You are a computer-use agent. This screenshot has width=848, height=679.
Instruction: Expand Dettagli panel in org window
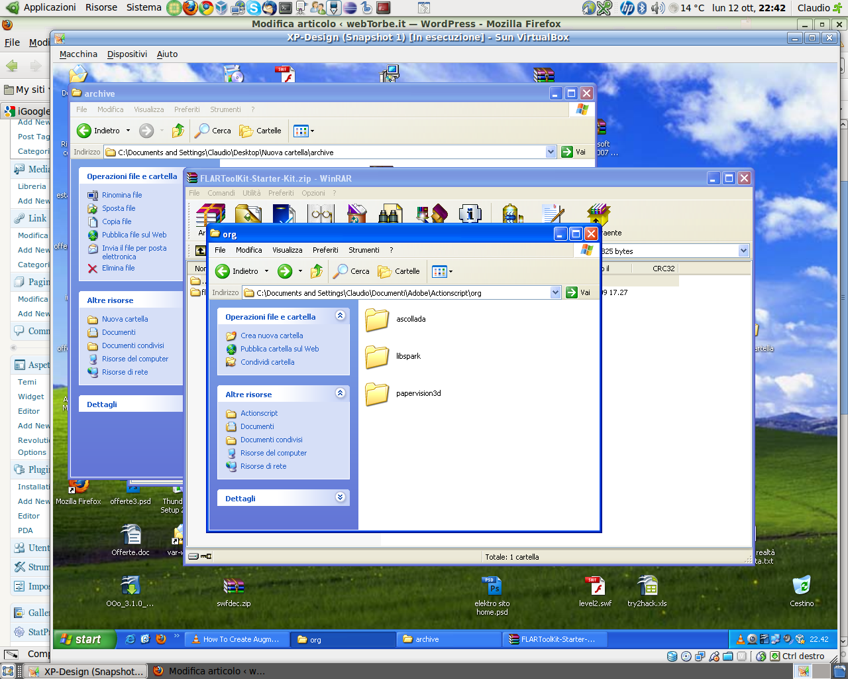point(341,497)
